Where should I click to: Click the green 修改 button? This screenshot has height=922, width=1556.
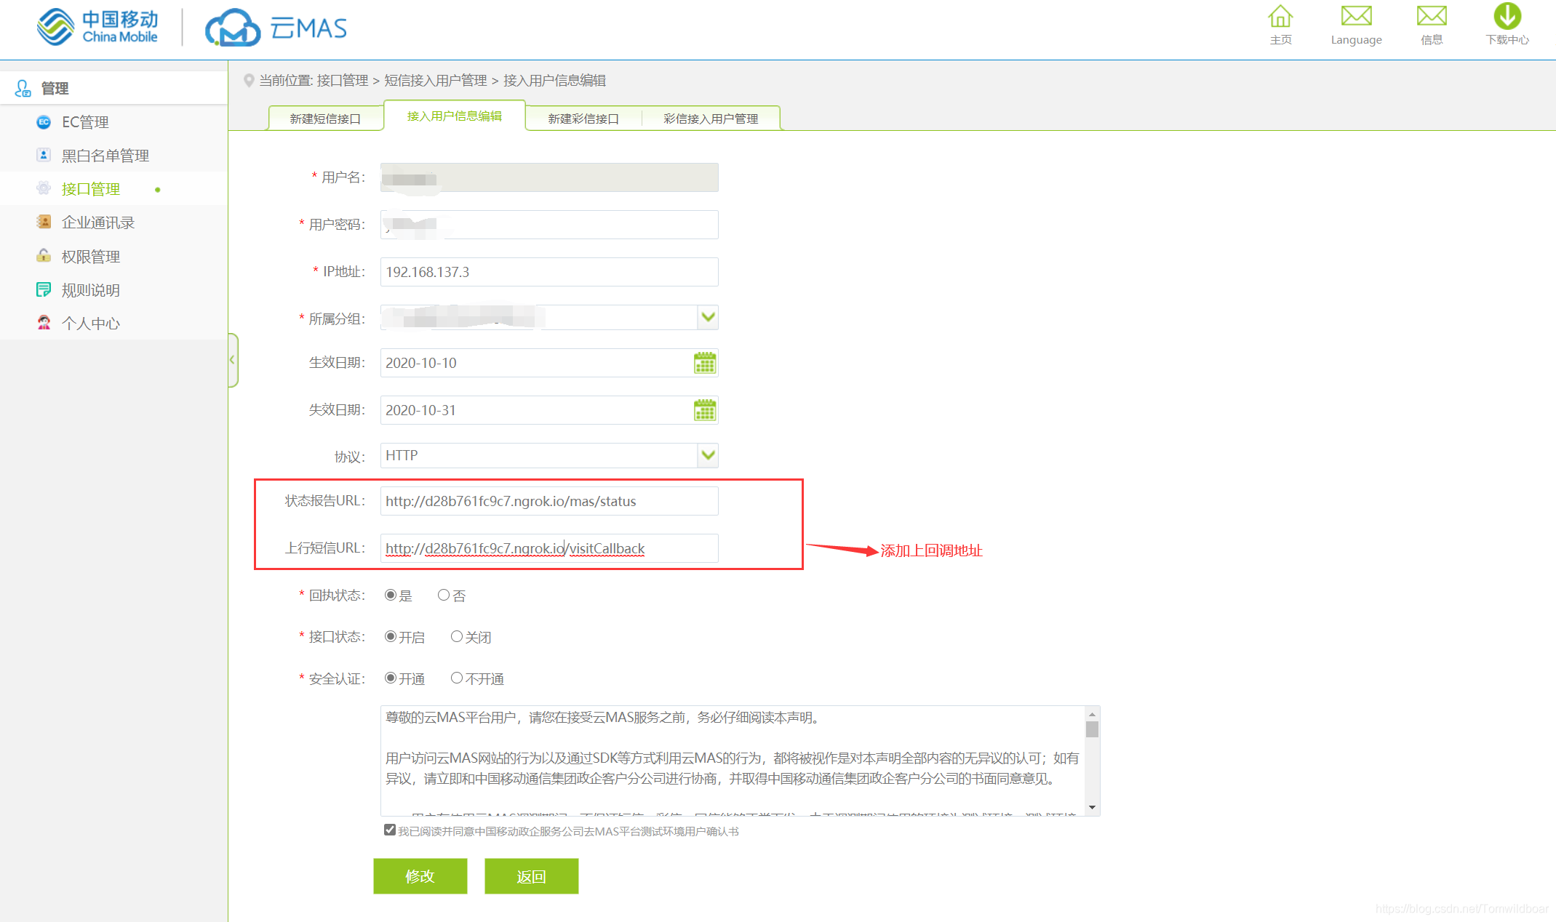(420, 876)
